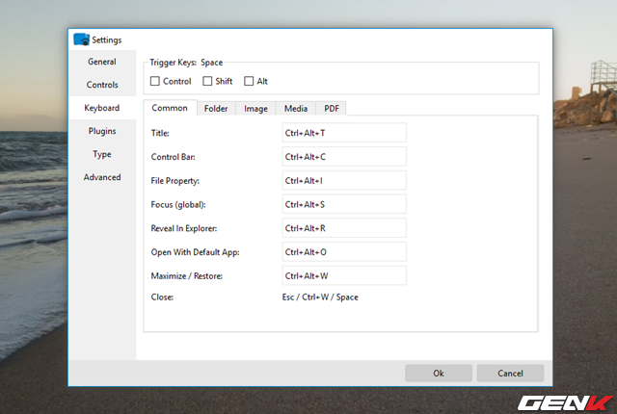Select the Plugins sidebar item
Screen dimensions: 617x414
pos(102,131)
